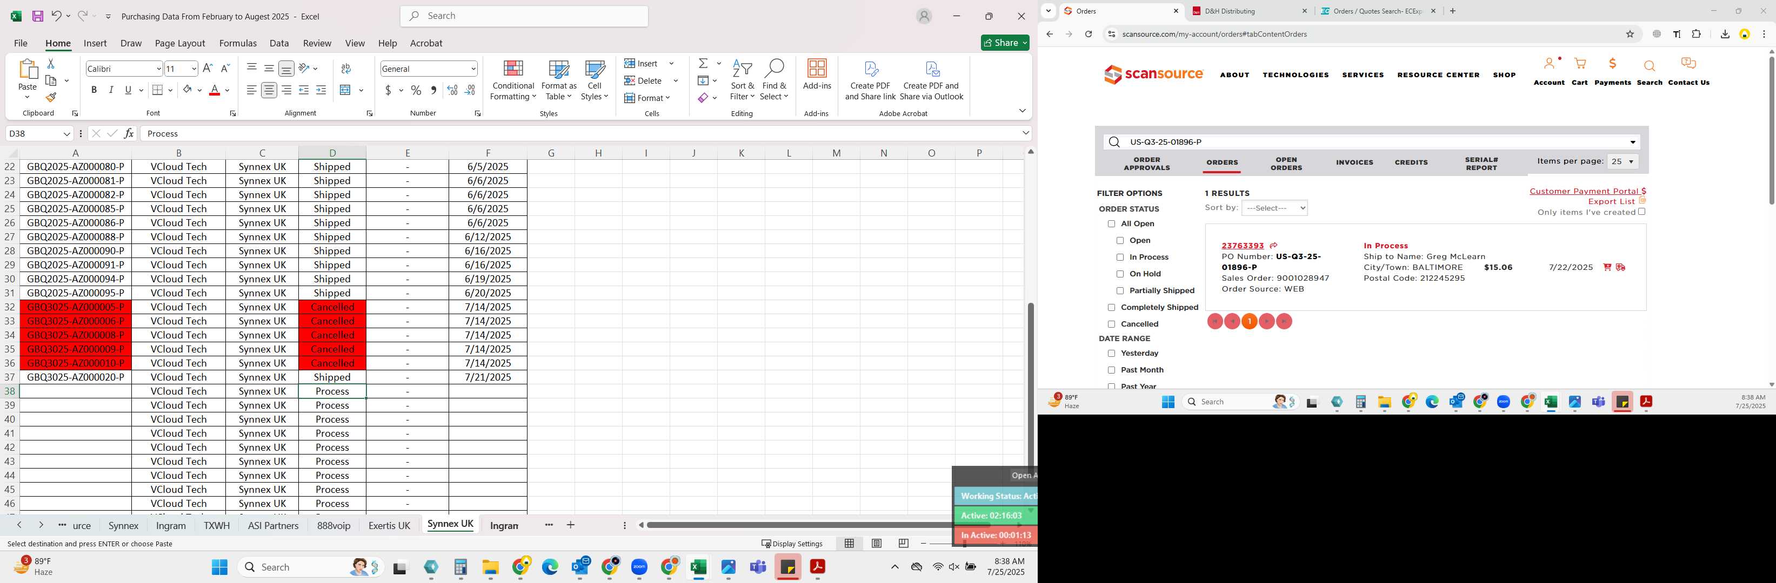Screen dimensions: 1776x583
Task: Open the Sort by Select dropdown
Action: pos(1274,208)
